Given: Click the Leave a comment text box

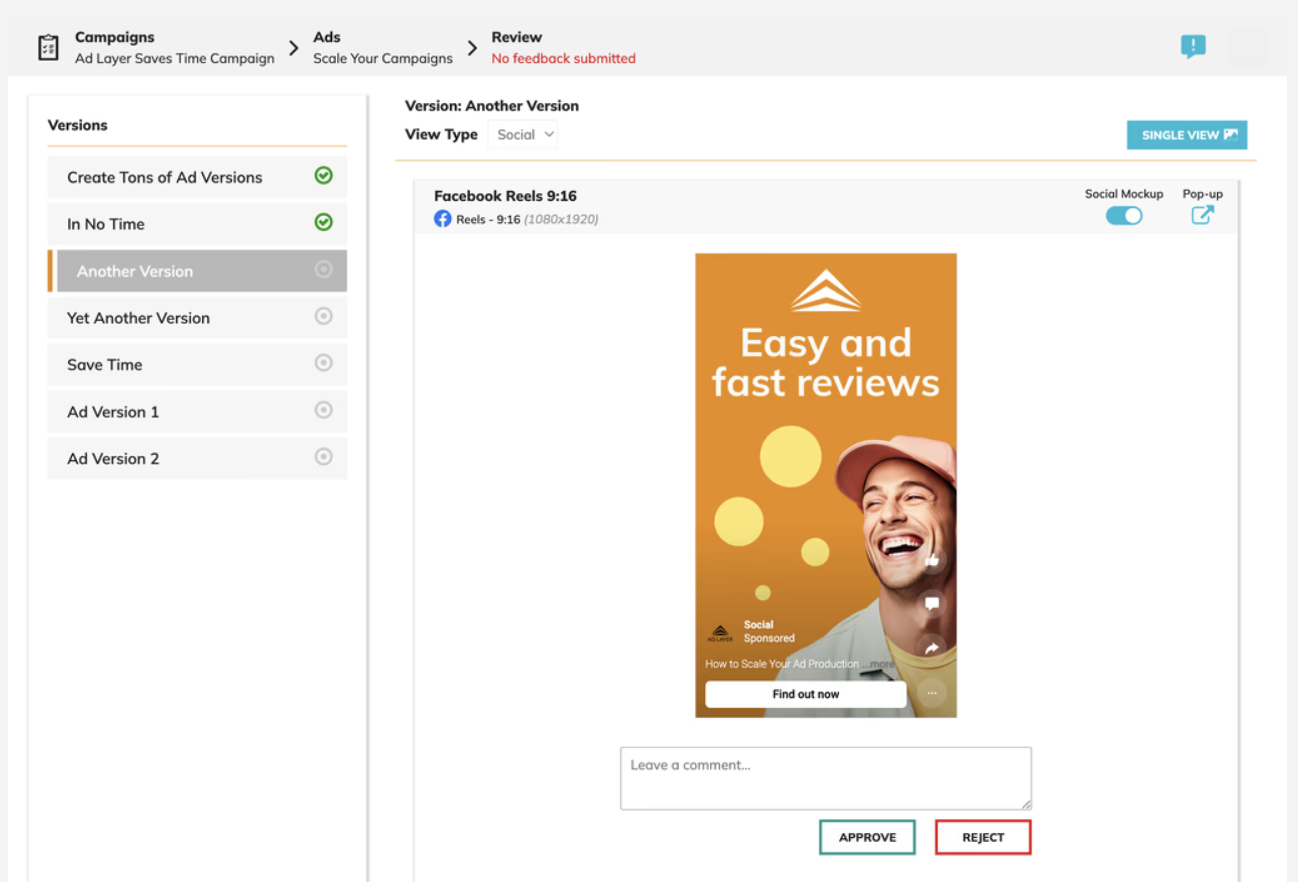Looking at the screenshot, I should tap(825, 778).
